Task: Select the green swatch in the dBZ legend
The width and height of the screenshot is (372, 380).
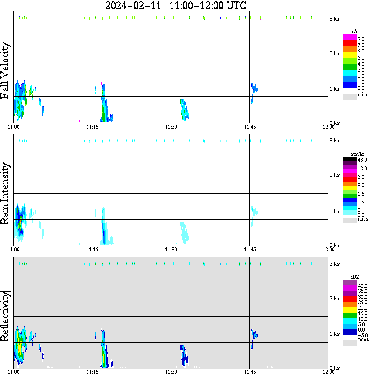Action: (350, 316)
